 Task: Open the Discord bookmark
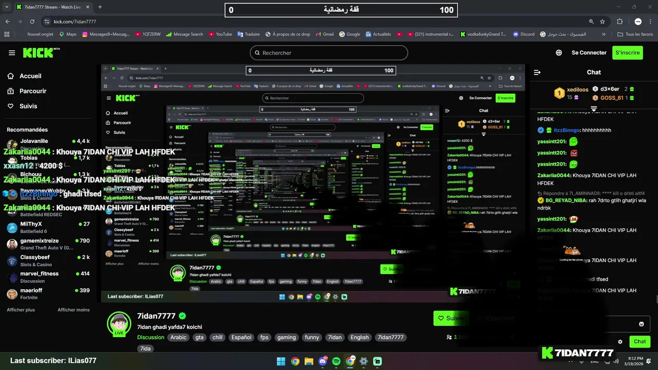pos(523,34)
